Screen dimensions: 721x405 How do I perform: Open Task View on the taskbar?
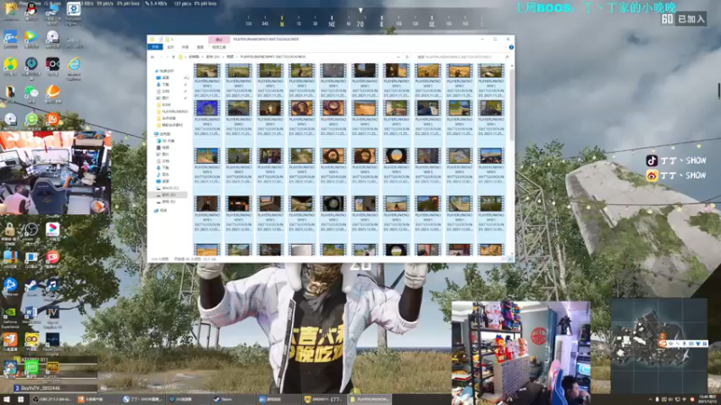tap(21, 400)
